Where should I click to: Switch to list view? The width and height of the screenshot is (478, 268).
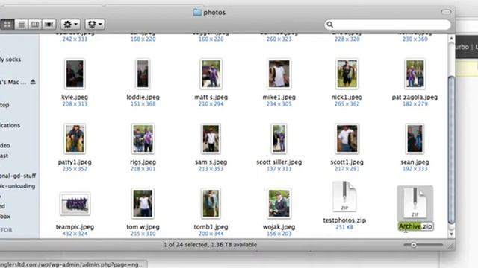22,24
